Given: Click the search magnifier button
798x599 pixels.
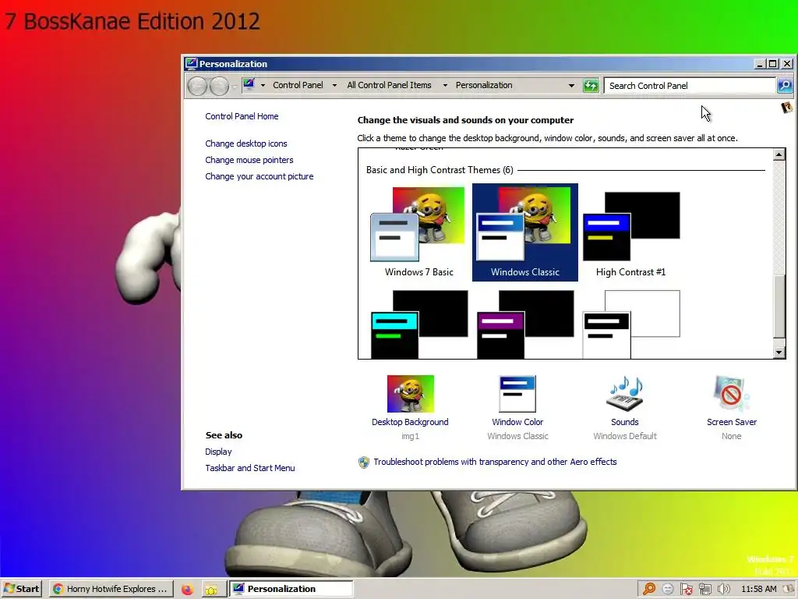Looking at the screenshot, I should 784,86.
